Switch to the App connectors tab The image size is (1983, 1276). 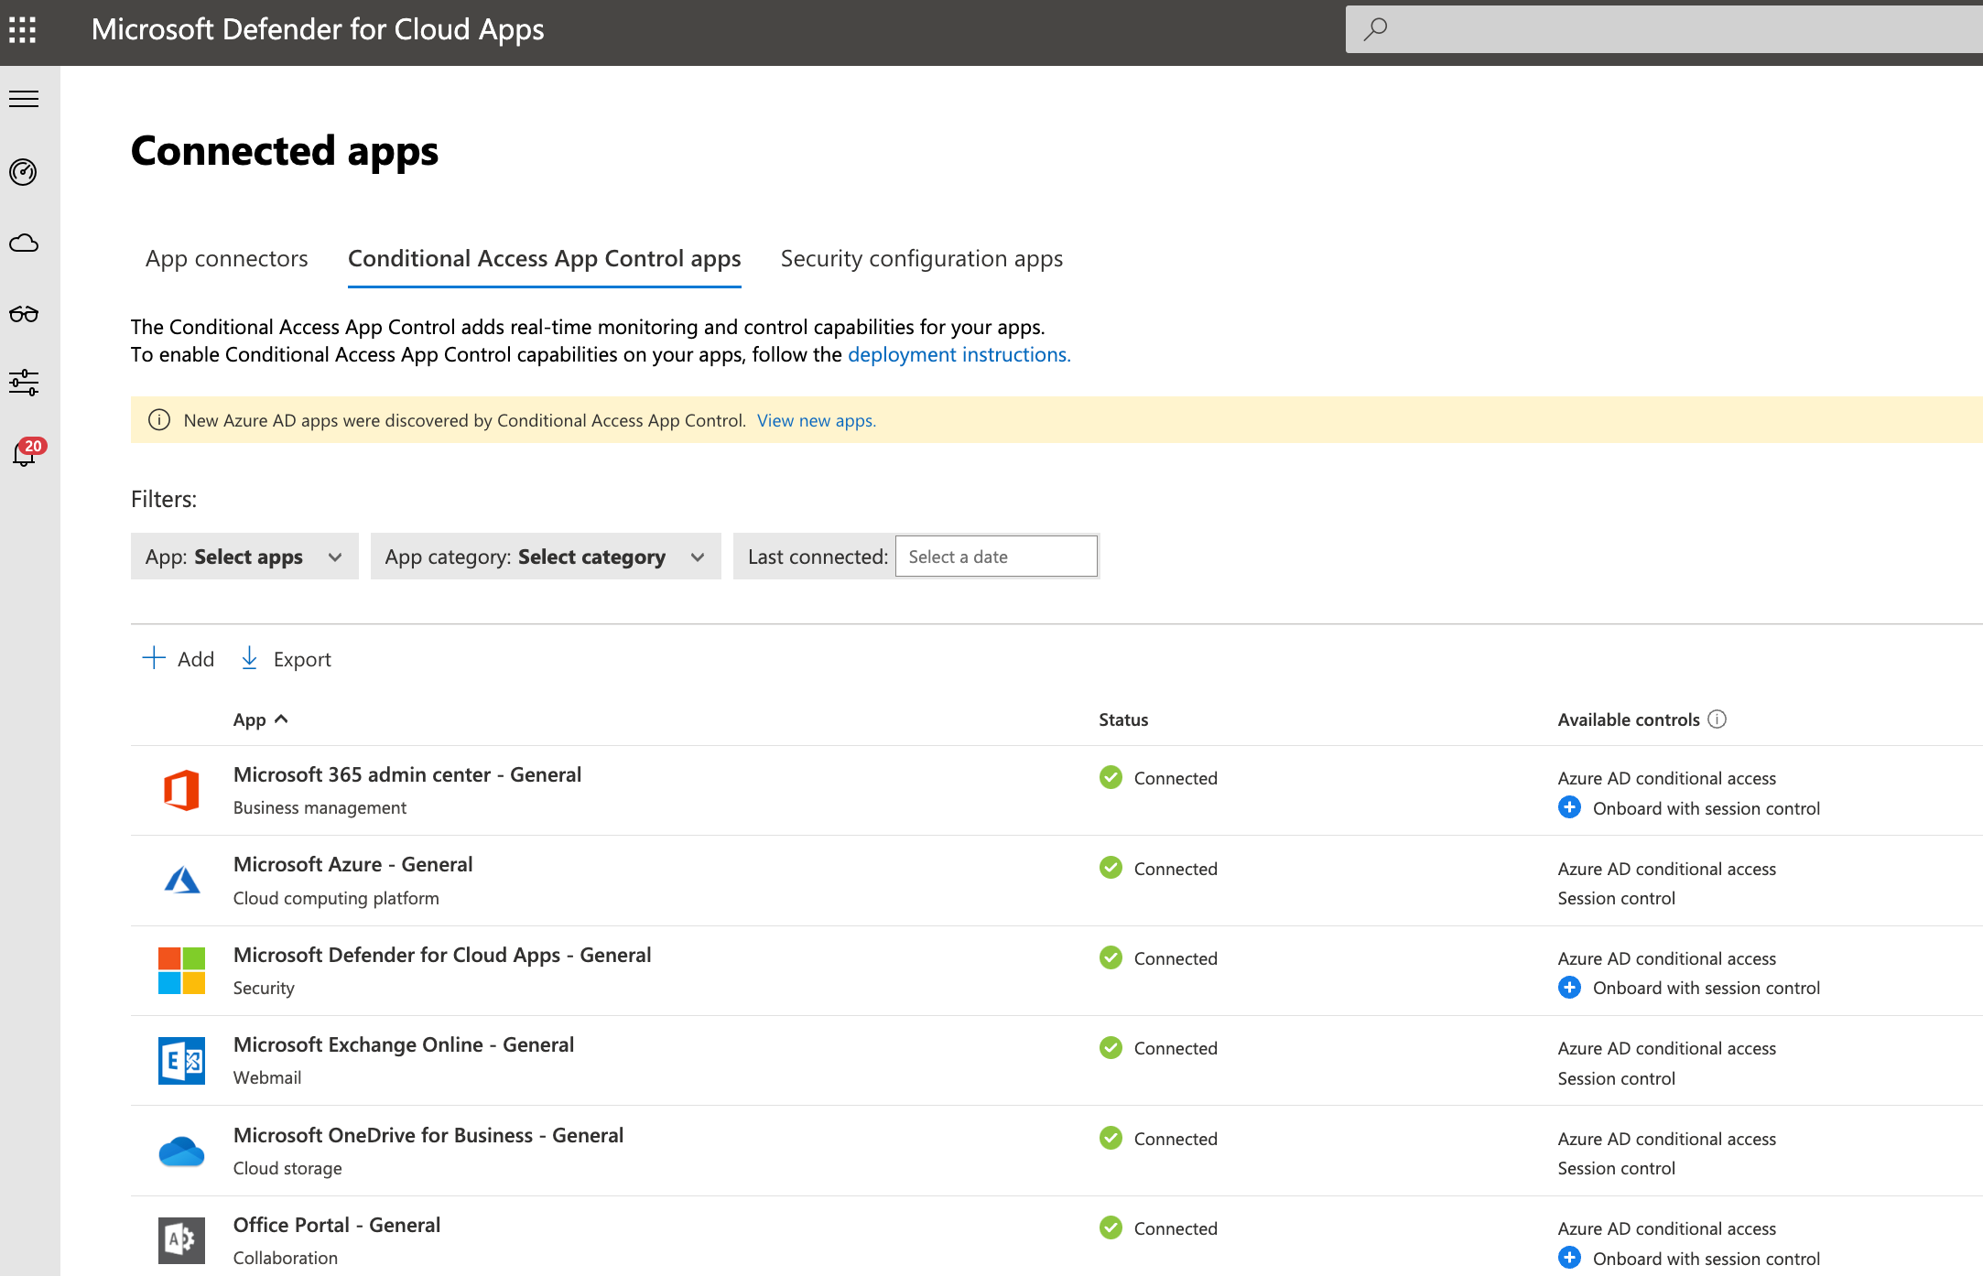coord(226,259)
